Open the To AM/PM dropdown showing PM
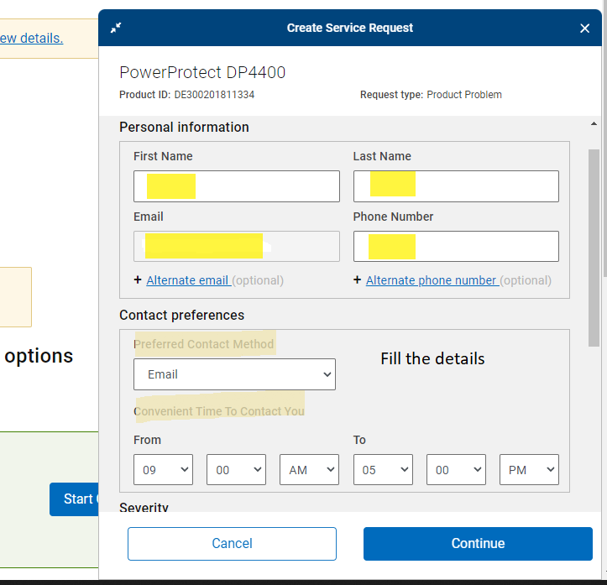This screenshot has width=607, height=585. pyautogui.click(x=529, y=470)
